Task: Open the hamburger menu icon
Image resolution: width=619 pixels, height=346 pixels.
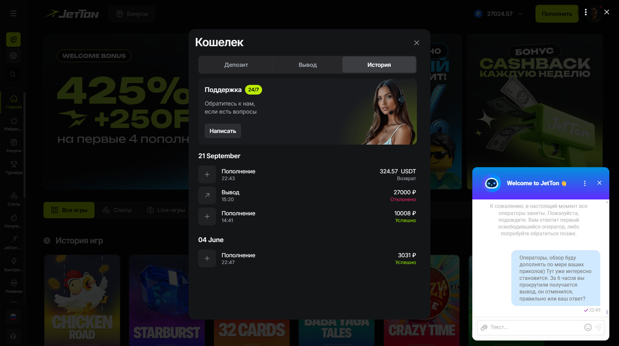Action: coord(13,13)
